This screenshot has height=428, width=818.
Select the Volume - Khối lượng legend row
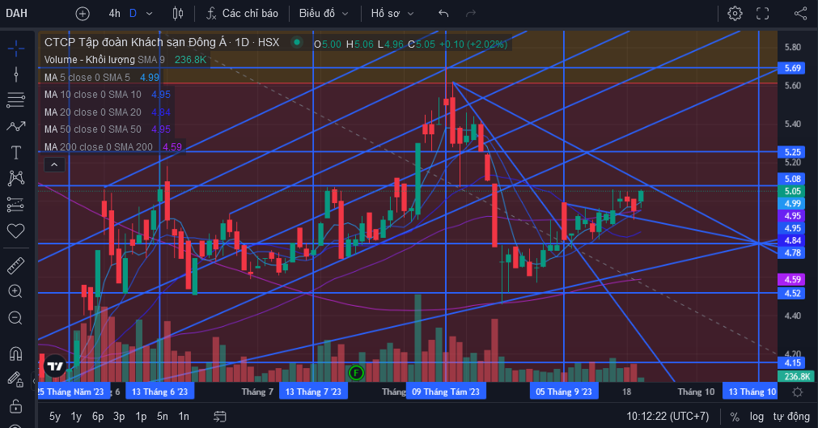point(125,60)
